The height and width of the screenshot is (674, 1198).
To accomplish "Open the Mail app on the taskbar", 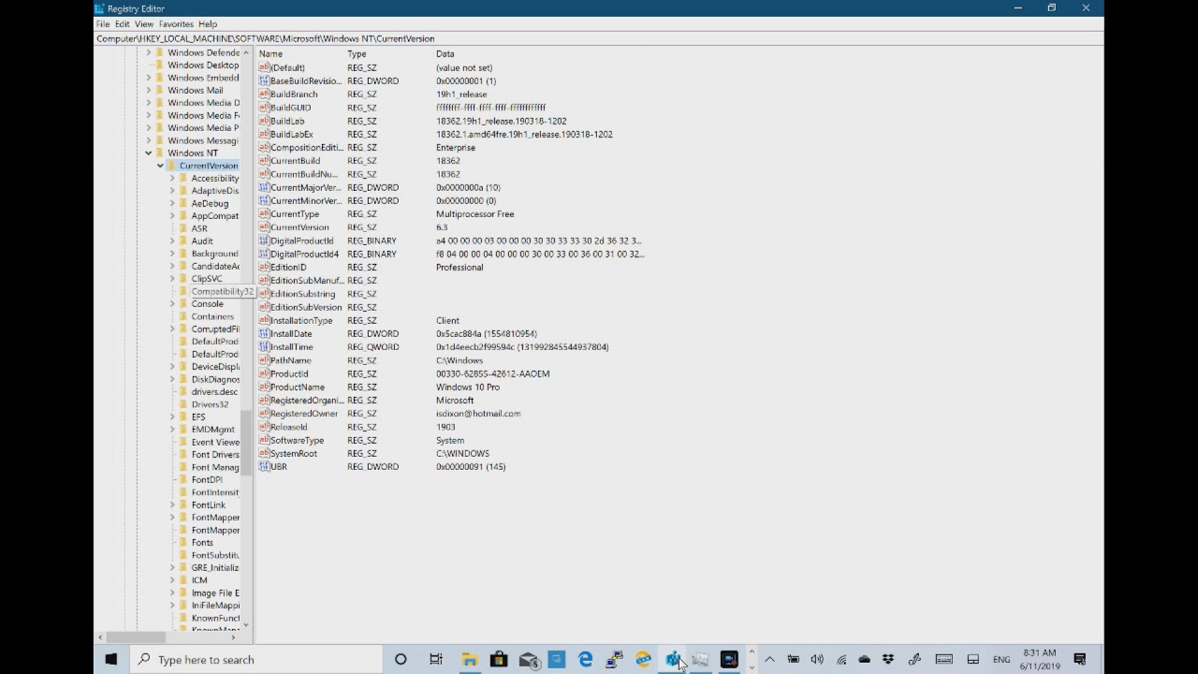I will click(529, 660).
